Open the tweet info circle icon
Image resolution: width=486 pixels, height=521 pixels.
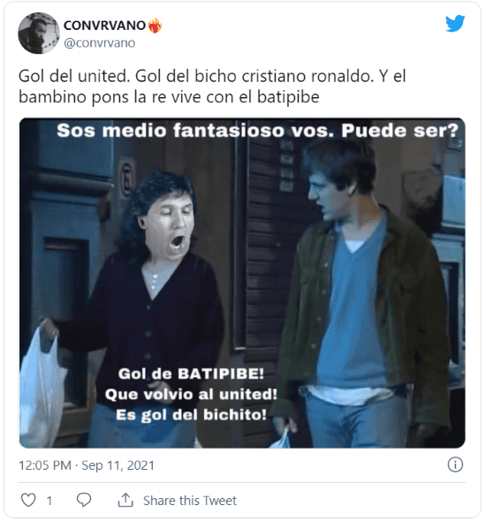click(x=455, y=464)
